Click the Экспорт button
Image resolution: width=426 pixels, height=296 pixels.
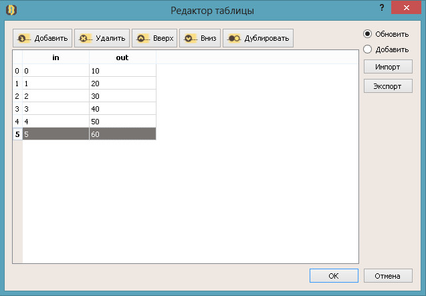click(388, 86)
